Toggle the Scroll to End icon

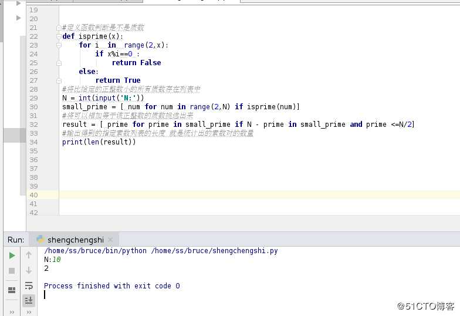click(29, 300)
